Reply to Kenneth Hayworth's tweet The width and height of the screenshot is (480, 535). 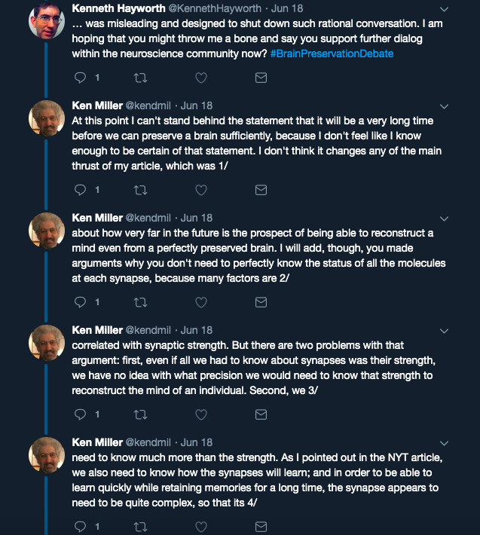pyautogui.click(x=80, y=78)
